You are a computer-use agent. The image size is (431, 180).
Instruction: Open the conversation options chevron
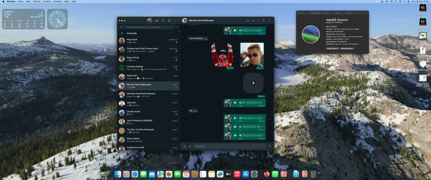[x=270, y=21]
